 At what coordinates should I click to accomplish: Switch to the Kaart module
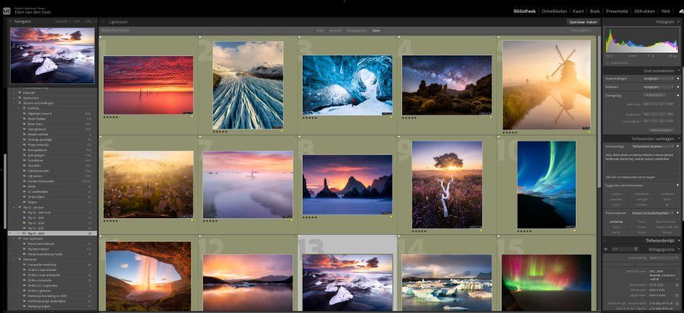tap(578, 11)
